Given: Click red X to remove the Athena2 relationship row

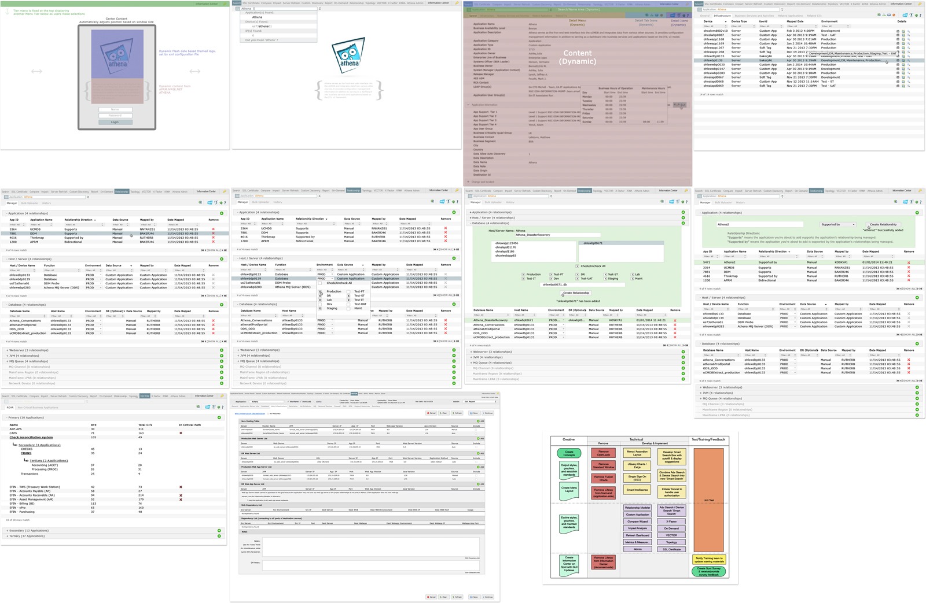Looking at the screenshot, I should pos(909,262).
